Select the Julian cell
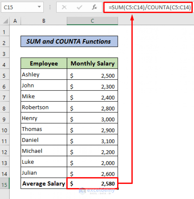Image resolution: width=194 pixels, height=199 pixels. click(x=44, y=172)
